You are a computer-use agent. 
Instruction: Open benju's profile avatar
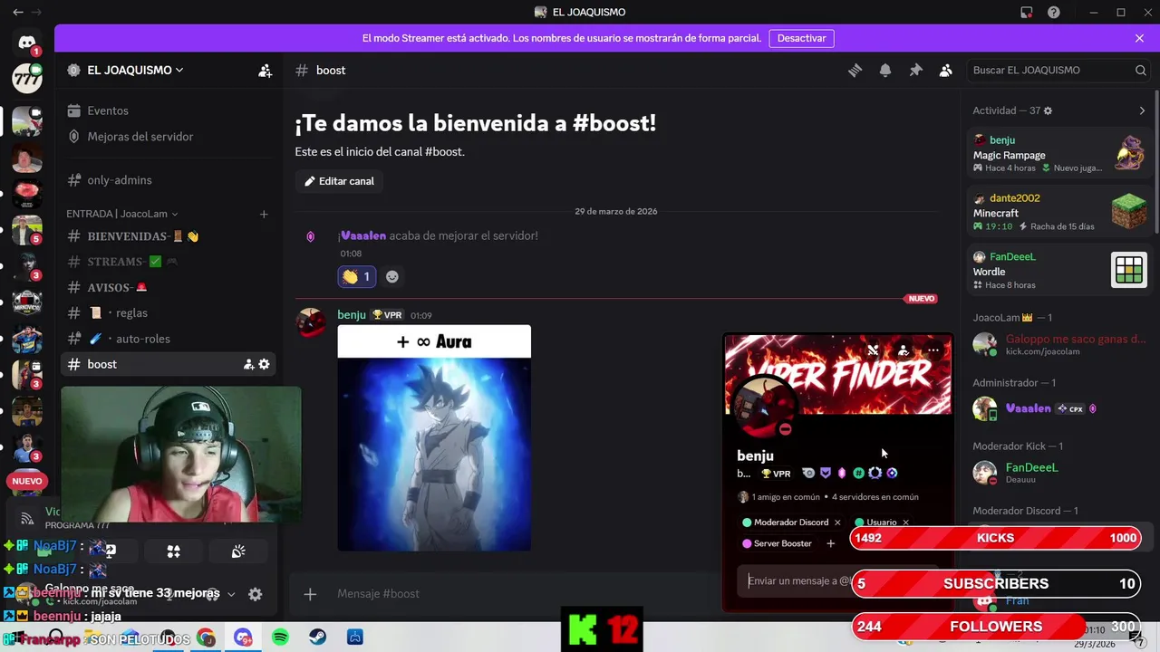point(764,406)
